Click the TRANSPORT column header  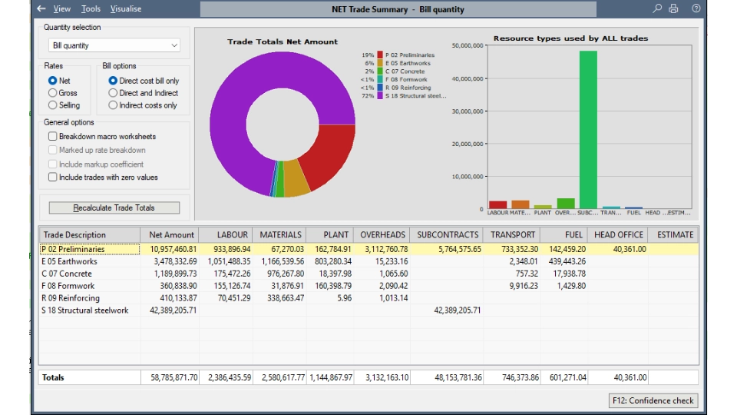tap(511, 234)
